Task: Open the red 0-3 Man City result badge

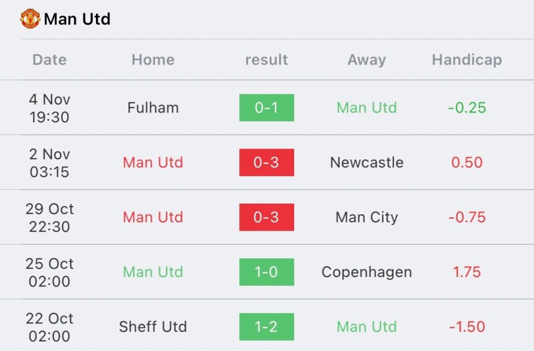Action: (x=266, y=217)
